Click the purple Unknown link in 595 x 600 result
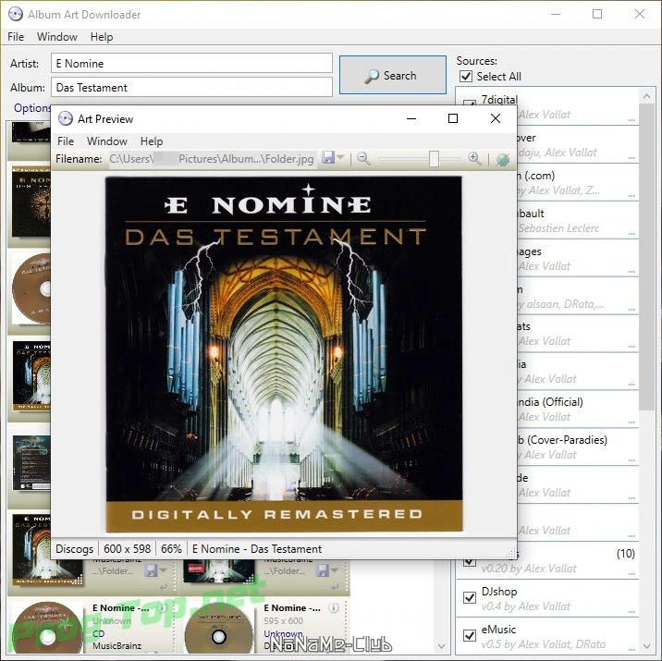The height and width of the screenshot is (661, 662). (283, 633)
